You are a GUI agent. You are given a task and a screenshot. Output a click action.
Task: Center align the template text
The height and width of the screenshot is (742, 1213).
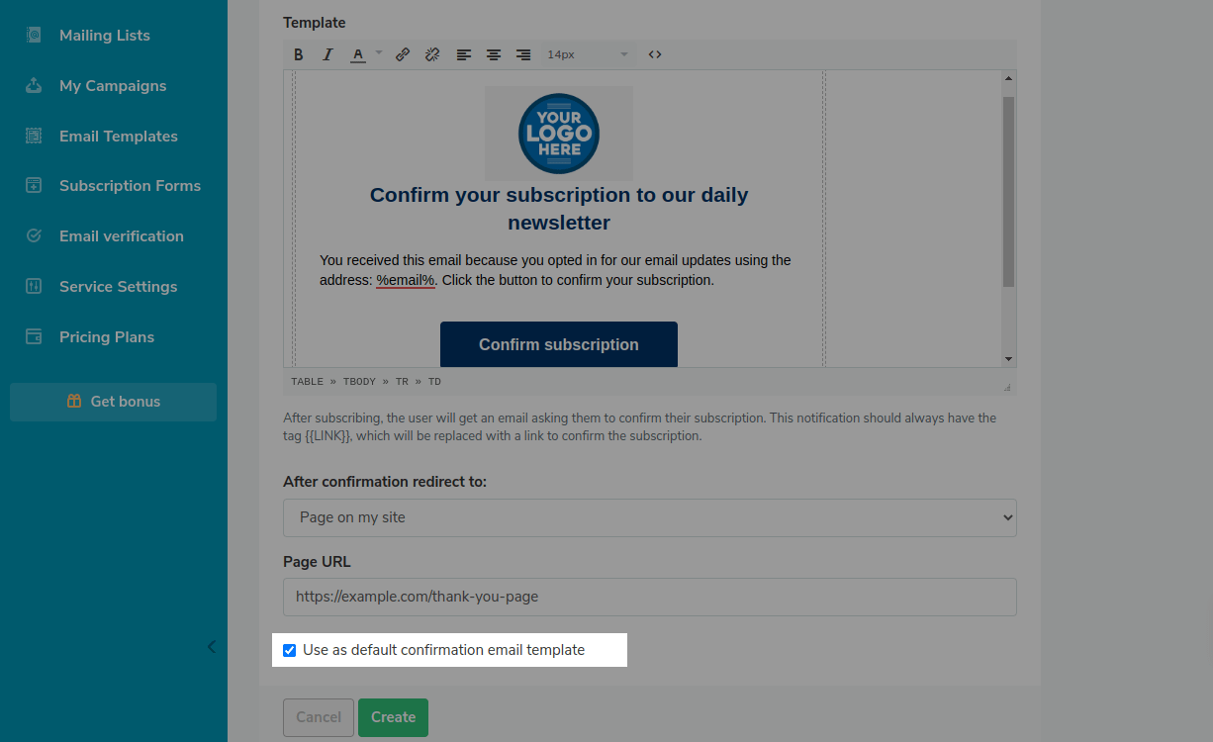point(493,54)
